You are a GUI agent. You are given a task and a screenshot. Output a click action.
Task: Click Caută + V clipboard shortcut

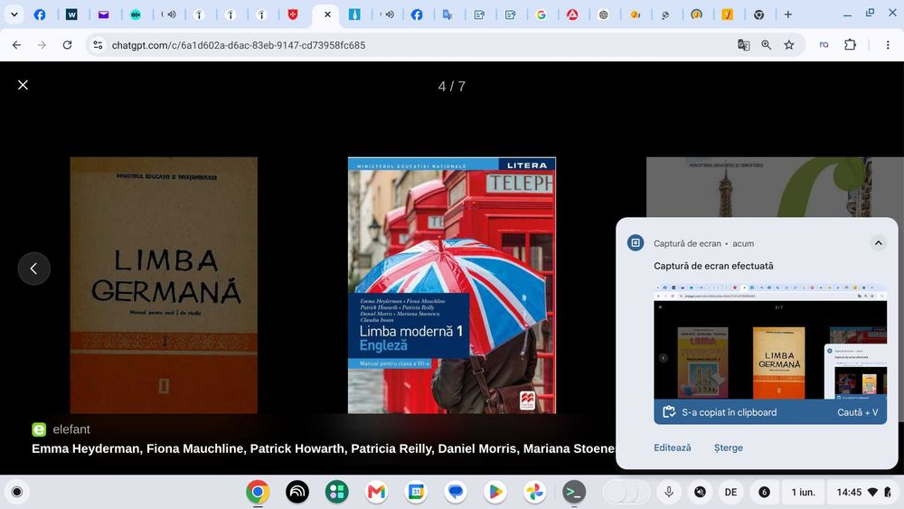[857, 412]
